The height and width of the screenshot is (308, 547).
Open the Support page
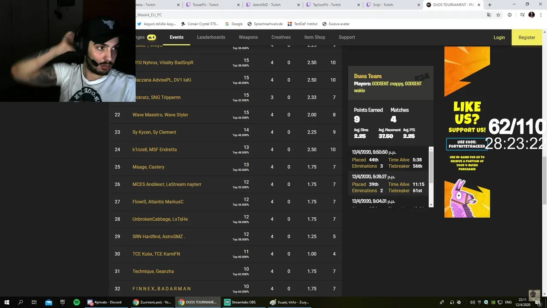[347, 37]
